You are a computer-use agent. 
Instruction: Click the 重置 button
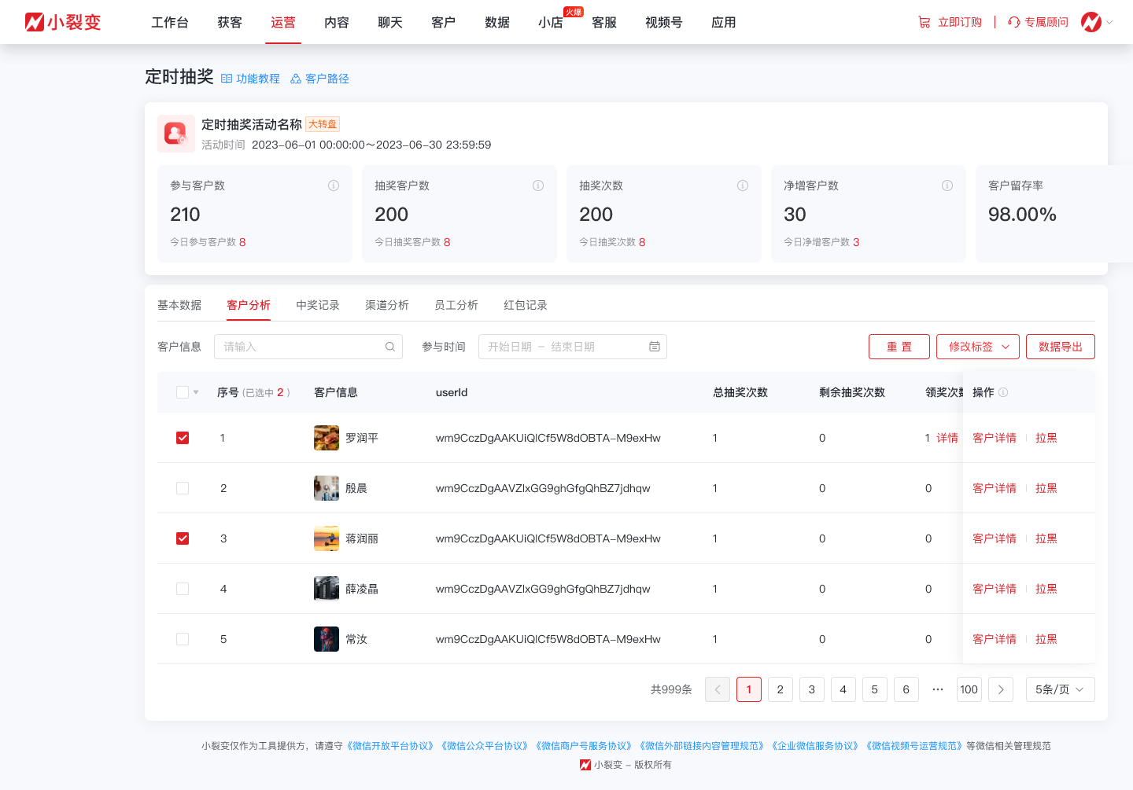(x=899, y=347)
